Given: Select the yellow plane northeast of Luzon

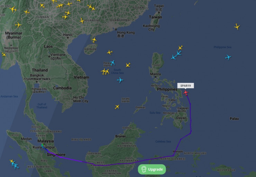Looking at the screenshot, I should click(180, 48).
